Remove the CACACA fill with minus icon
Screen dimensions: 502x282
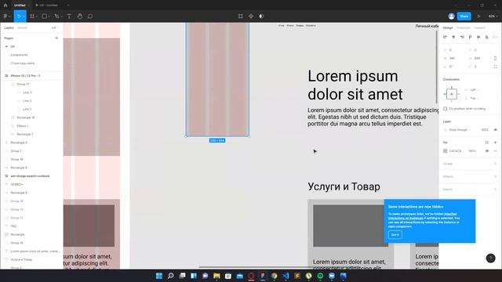tap(495, 150)
